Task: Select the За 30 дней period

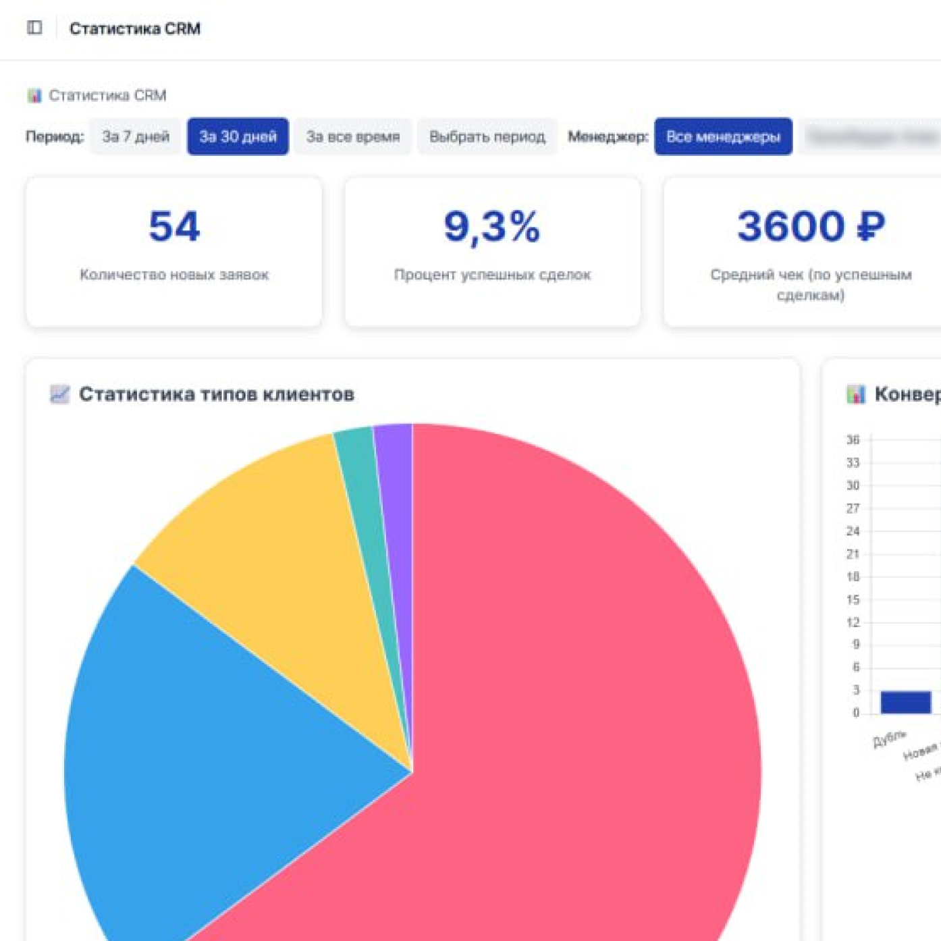Action: pyautogui.click(x=238, y=136)
